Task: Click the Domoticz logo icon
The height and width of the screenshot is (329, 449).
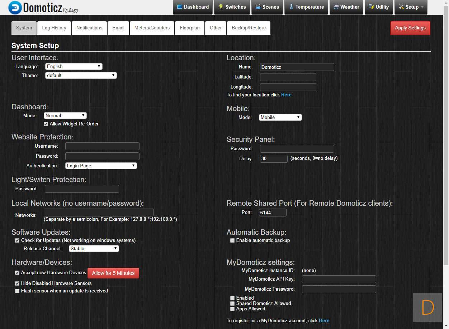Action: (14, 7)
